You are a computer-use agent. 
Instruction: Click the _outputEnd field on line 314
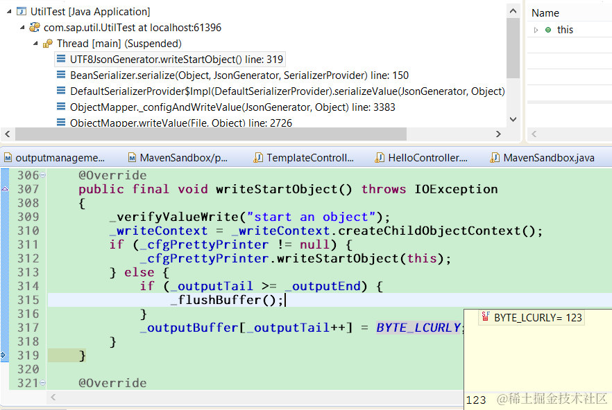[323, 287]
